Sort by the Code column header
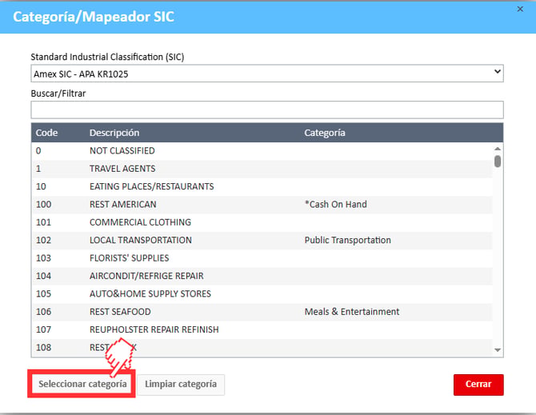The width and height of the screenshot is (536, 415). coord(47,133)
